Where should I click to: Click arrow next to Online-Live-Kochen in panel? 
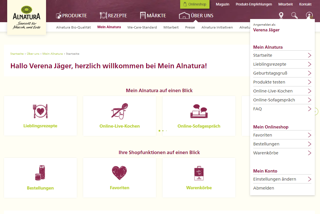pyautogui.click(x=309, y=91)
